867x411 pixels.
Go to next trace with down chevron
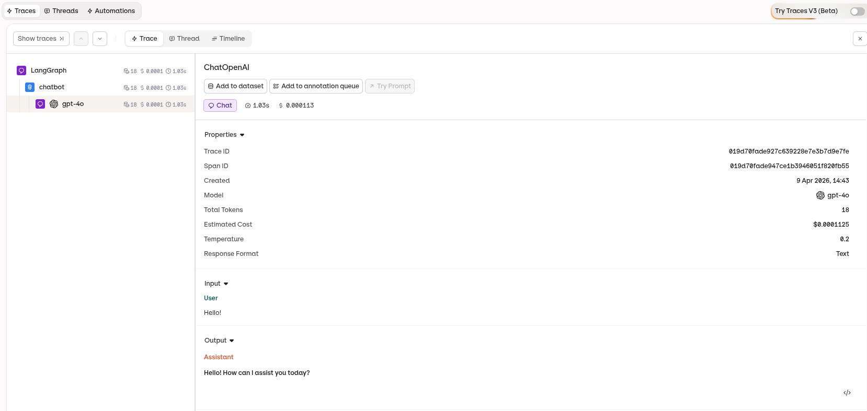point(100,39)
